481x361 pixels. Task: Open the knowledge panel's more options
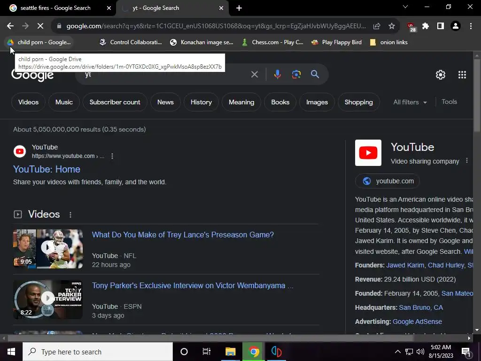[466, 161]
